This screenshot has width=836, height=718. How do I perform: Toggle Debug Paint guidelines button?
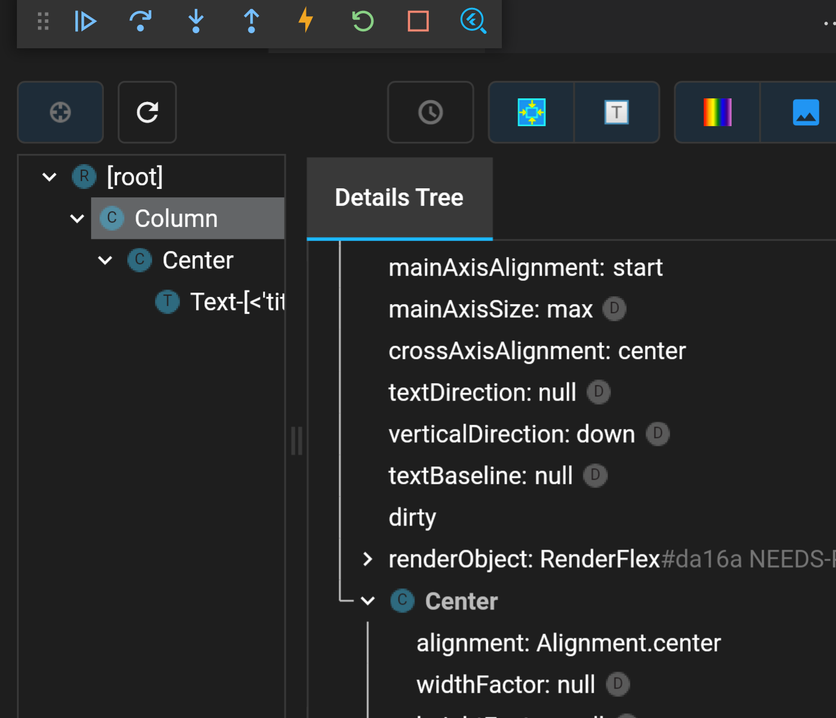(531, 112)
